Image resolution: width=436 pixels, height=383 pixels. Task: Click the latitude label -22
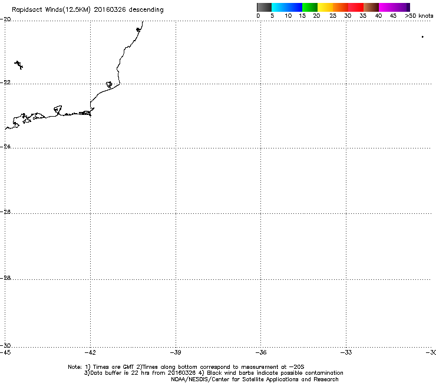coord(5,82)
